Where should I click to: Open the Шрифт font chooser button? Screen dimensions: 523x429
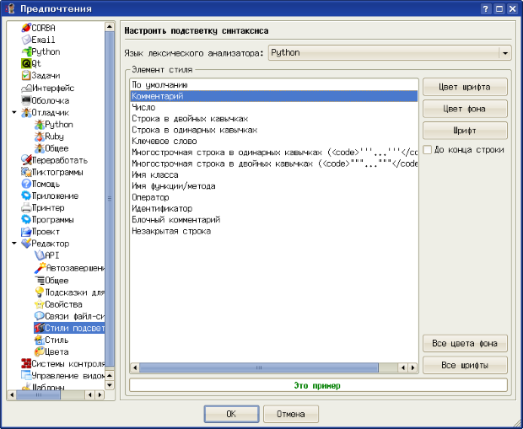coord(463,131)
